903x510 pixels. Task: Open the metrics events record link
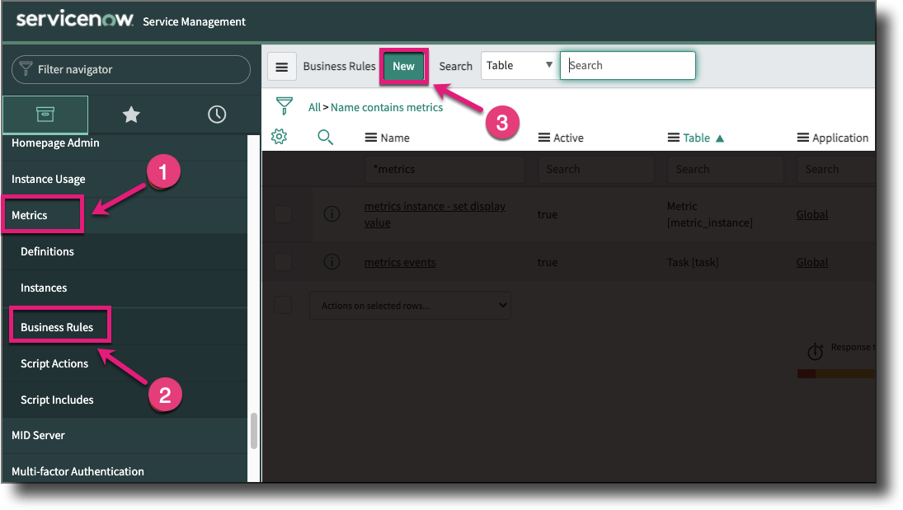click(400, 262)
